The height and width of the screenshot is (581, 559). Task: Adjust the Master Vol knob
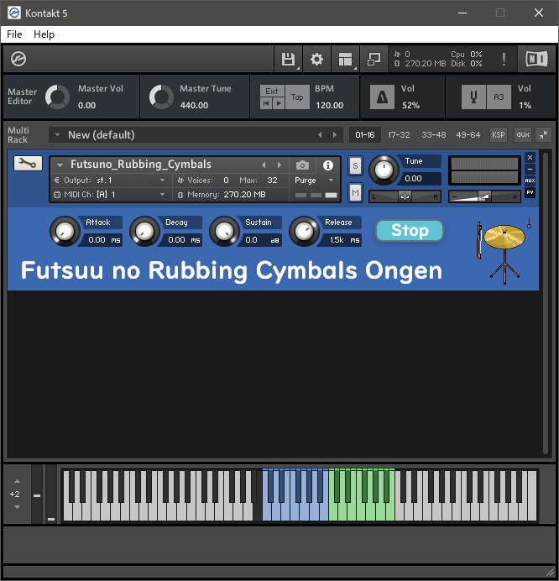pyautogui.click(x=57, y=97)
